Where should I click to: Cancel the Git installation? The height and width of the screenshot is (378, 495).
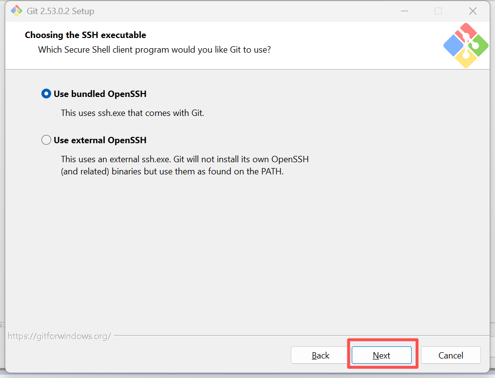(x=451, y=355)
